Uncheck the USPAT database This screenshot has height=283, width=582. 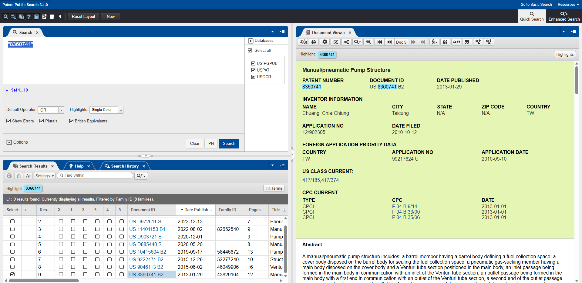tap(253, 70)
